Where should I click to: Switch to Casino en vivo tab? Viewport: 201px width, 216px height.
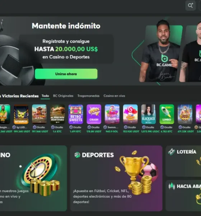pyautogui.click(x=114, y=96)
